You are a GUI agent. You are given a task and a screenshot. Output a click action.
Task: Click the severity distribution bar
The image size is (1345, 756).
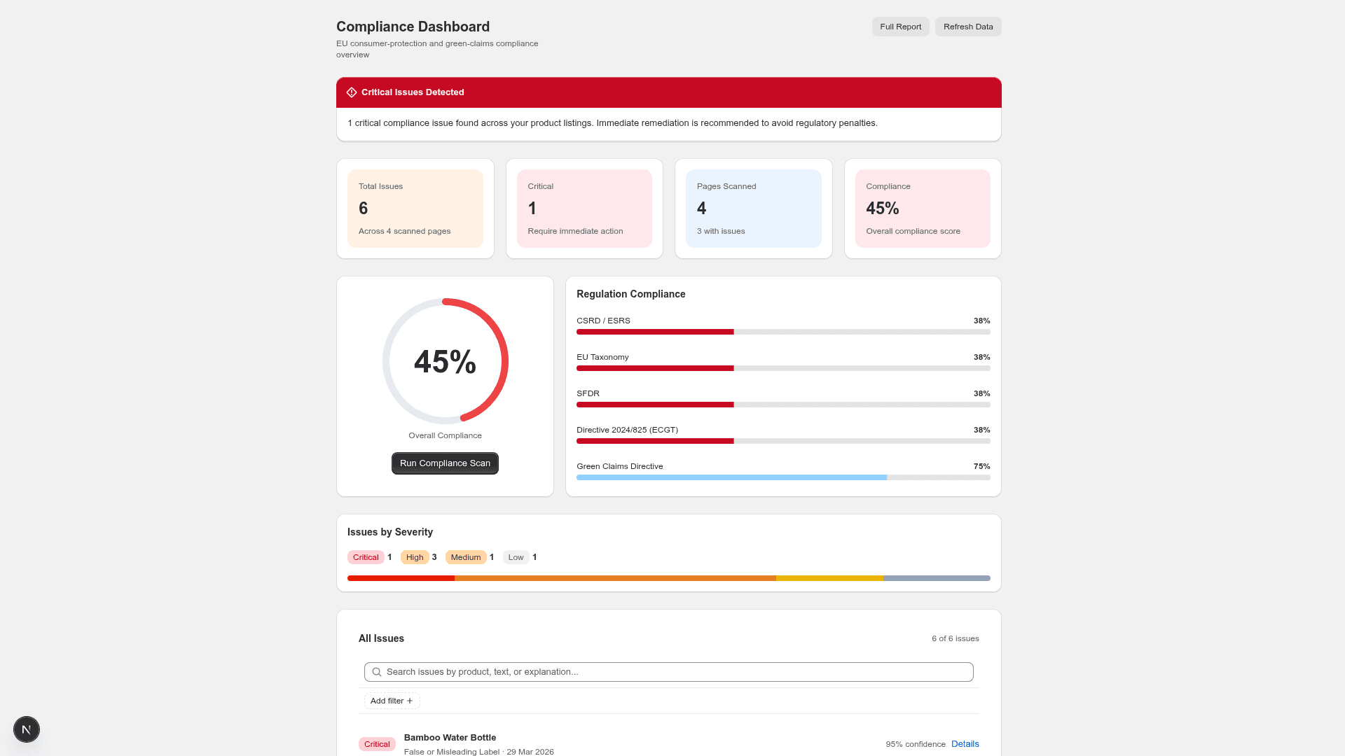click(668, 578)
